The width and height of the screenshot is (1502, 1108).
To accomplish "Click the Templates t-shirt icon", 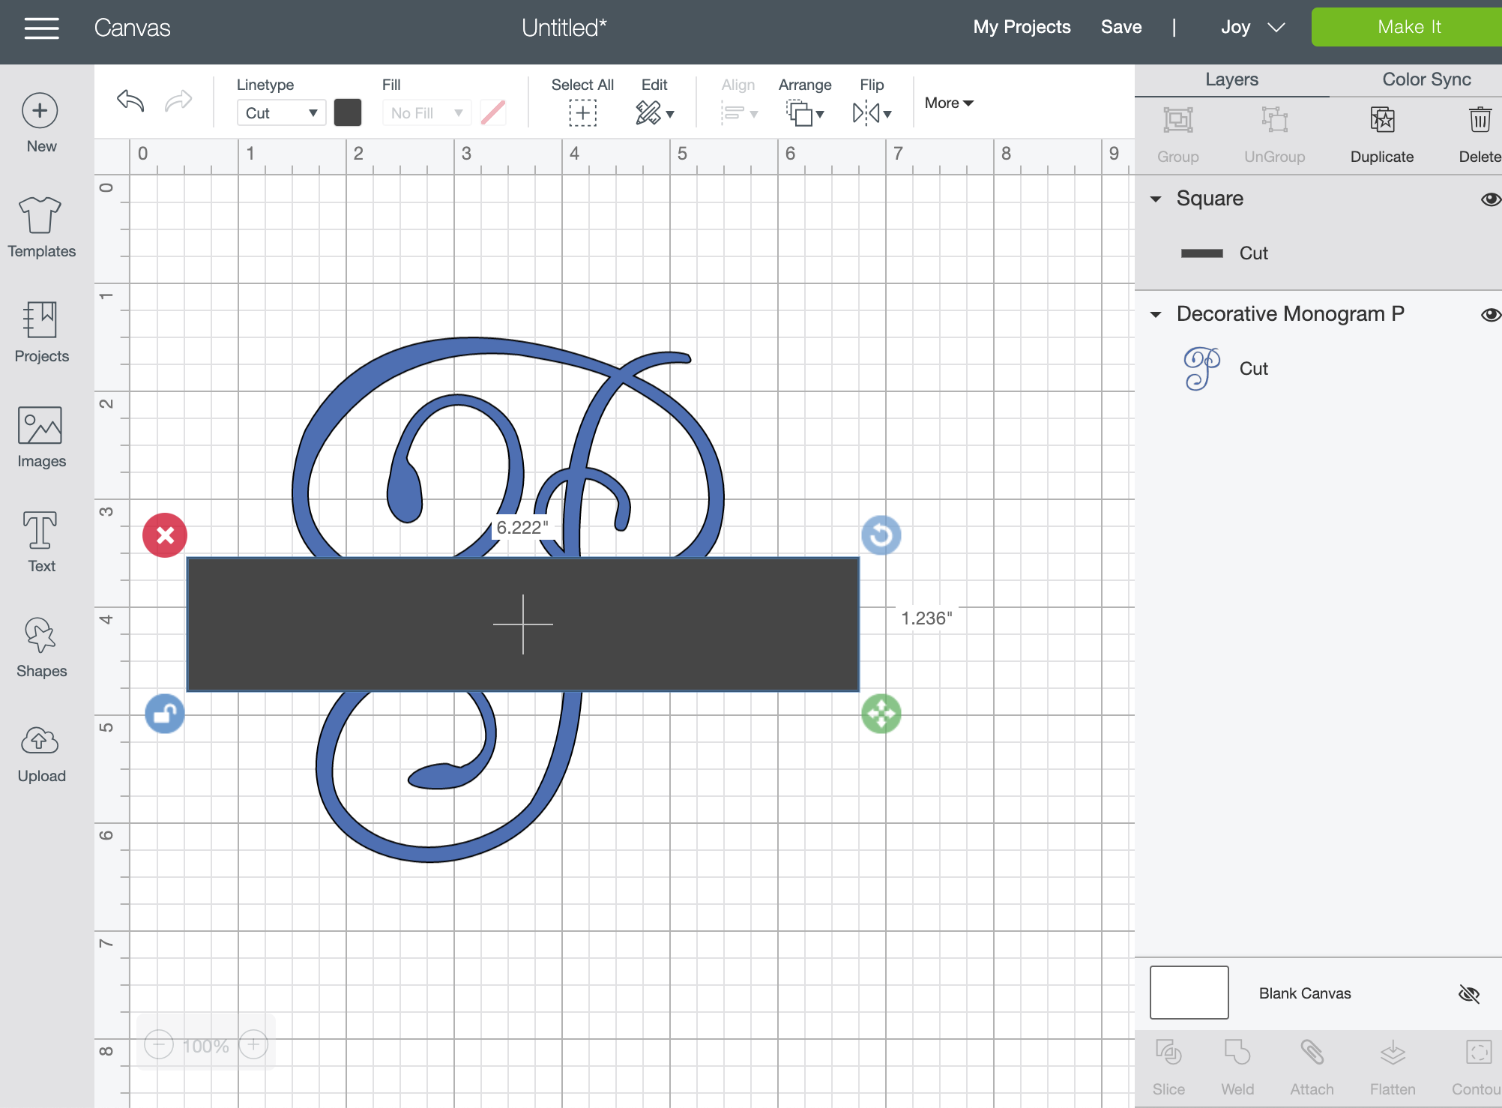I will (x=40, y=217).
